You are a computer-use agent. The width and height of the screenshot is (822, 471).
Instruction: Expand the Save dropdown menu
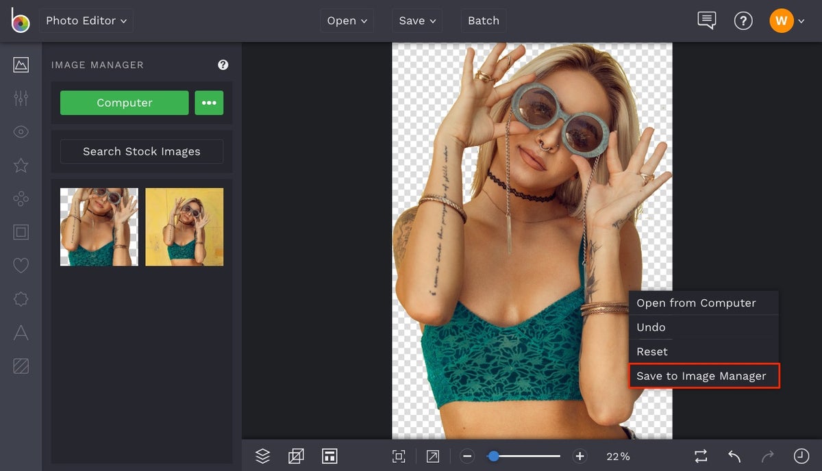418,21
